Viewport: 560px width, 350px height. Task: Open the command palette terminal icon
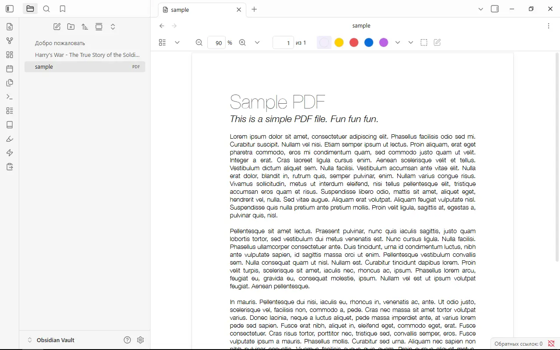coord(10,97)
